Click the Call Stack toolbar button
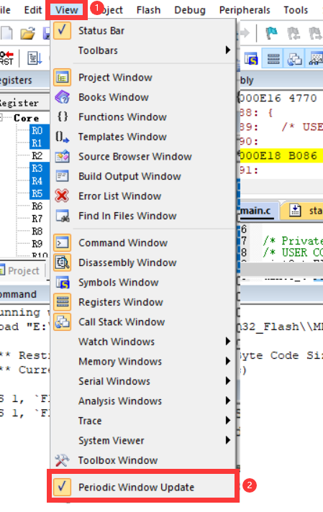The height and width of the screenshot is (512, 323). (294, 59)
